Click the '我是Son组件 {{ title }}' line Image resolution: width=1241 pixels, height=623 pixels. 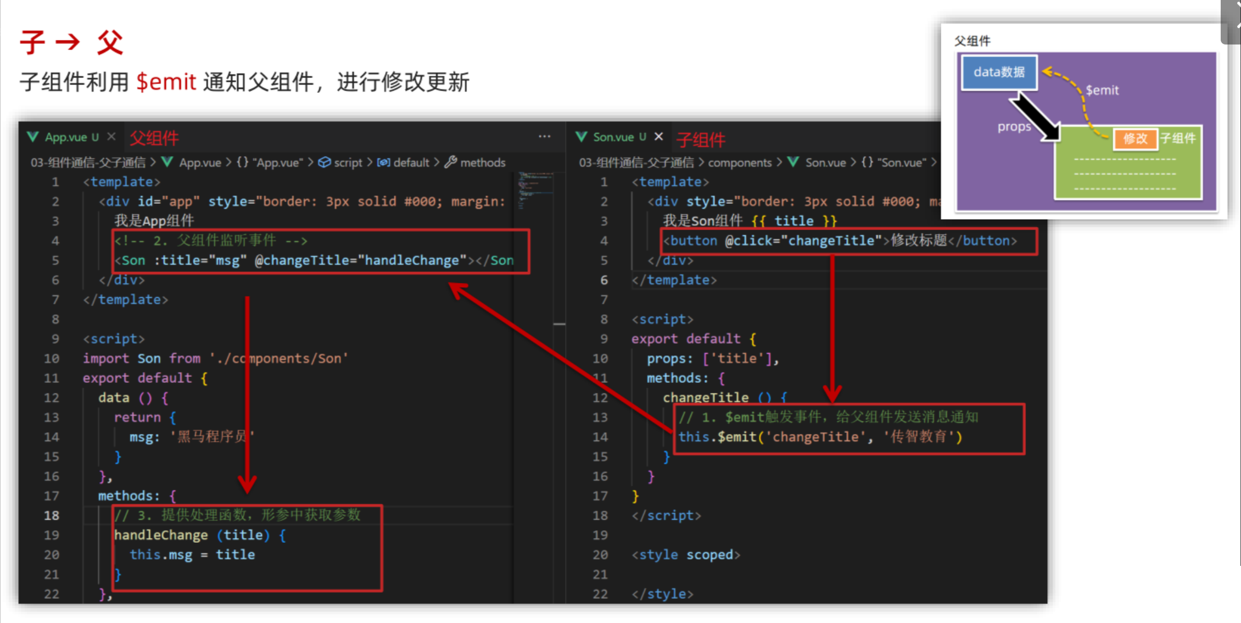[x=750, y=221]
